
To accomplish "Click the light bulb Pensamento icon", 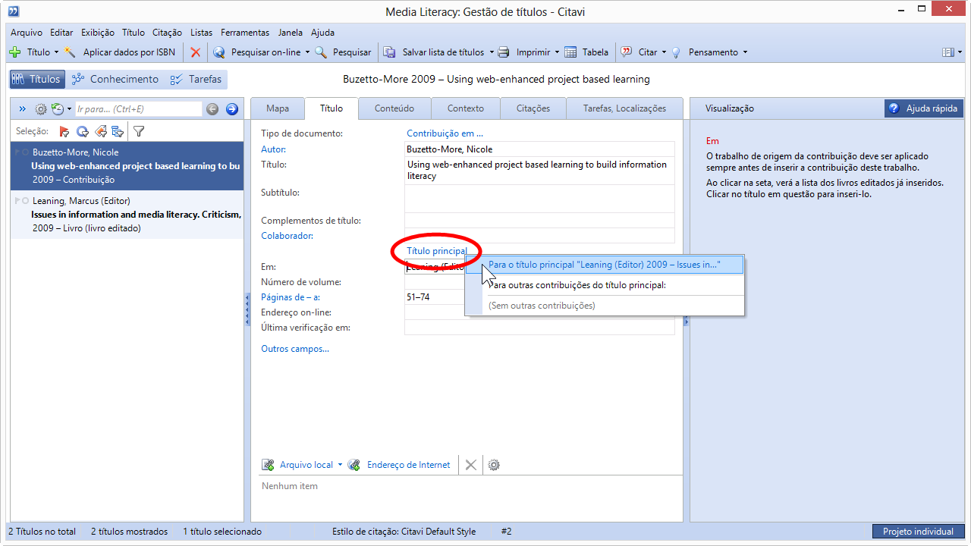I will [x=676, y=52].
